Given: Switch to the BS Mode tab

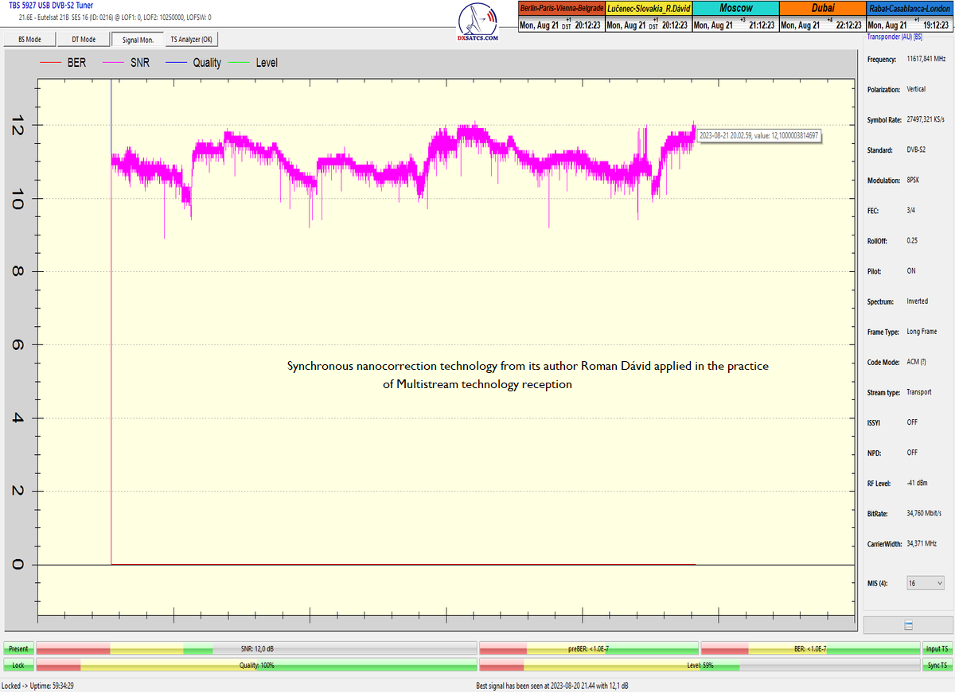Looking at the screenshot, I should pos(29,39).
